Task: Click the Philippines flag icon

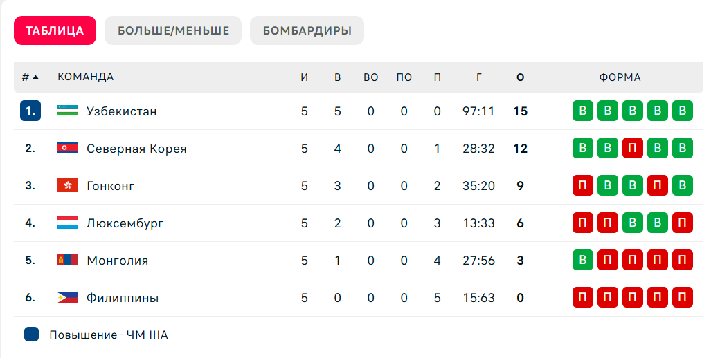Action: (68, 298)
